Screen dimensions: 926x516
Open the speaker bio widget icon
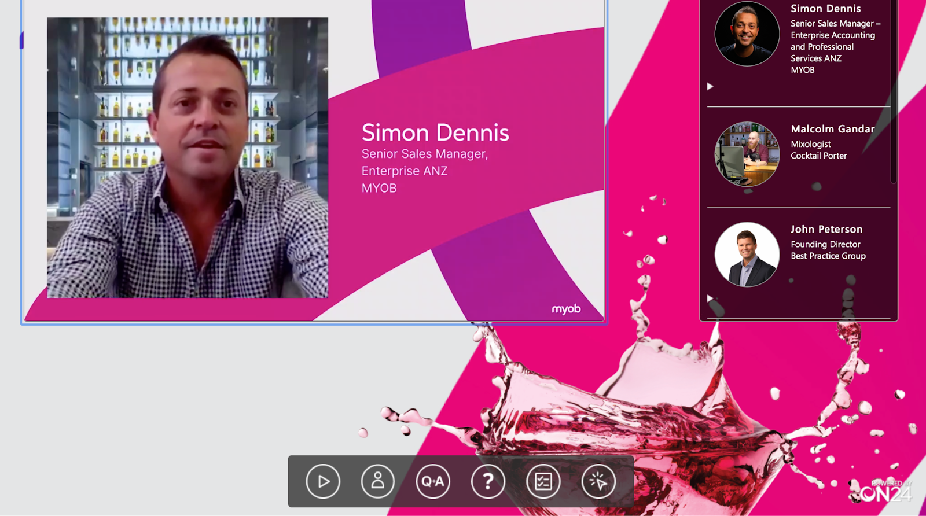[x=378, y=481]
